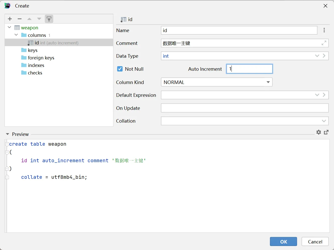The width and height of the screenshot is (334, 250).
Task: Collapse the Preview section triangle
Action: point(8,134)
